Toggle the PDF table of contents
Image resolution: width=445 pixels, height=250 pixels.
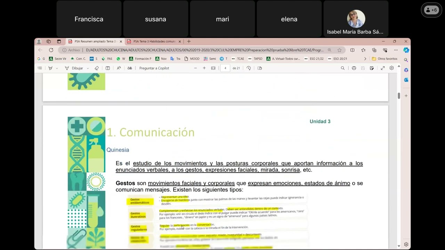click(x=40, y=68)
